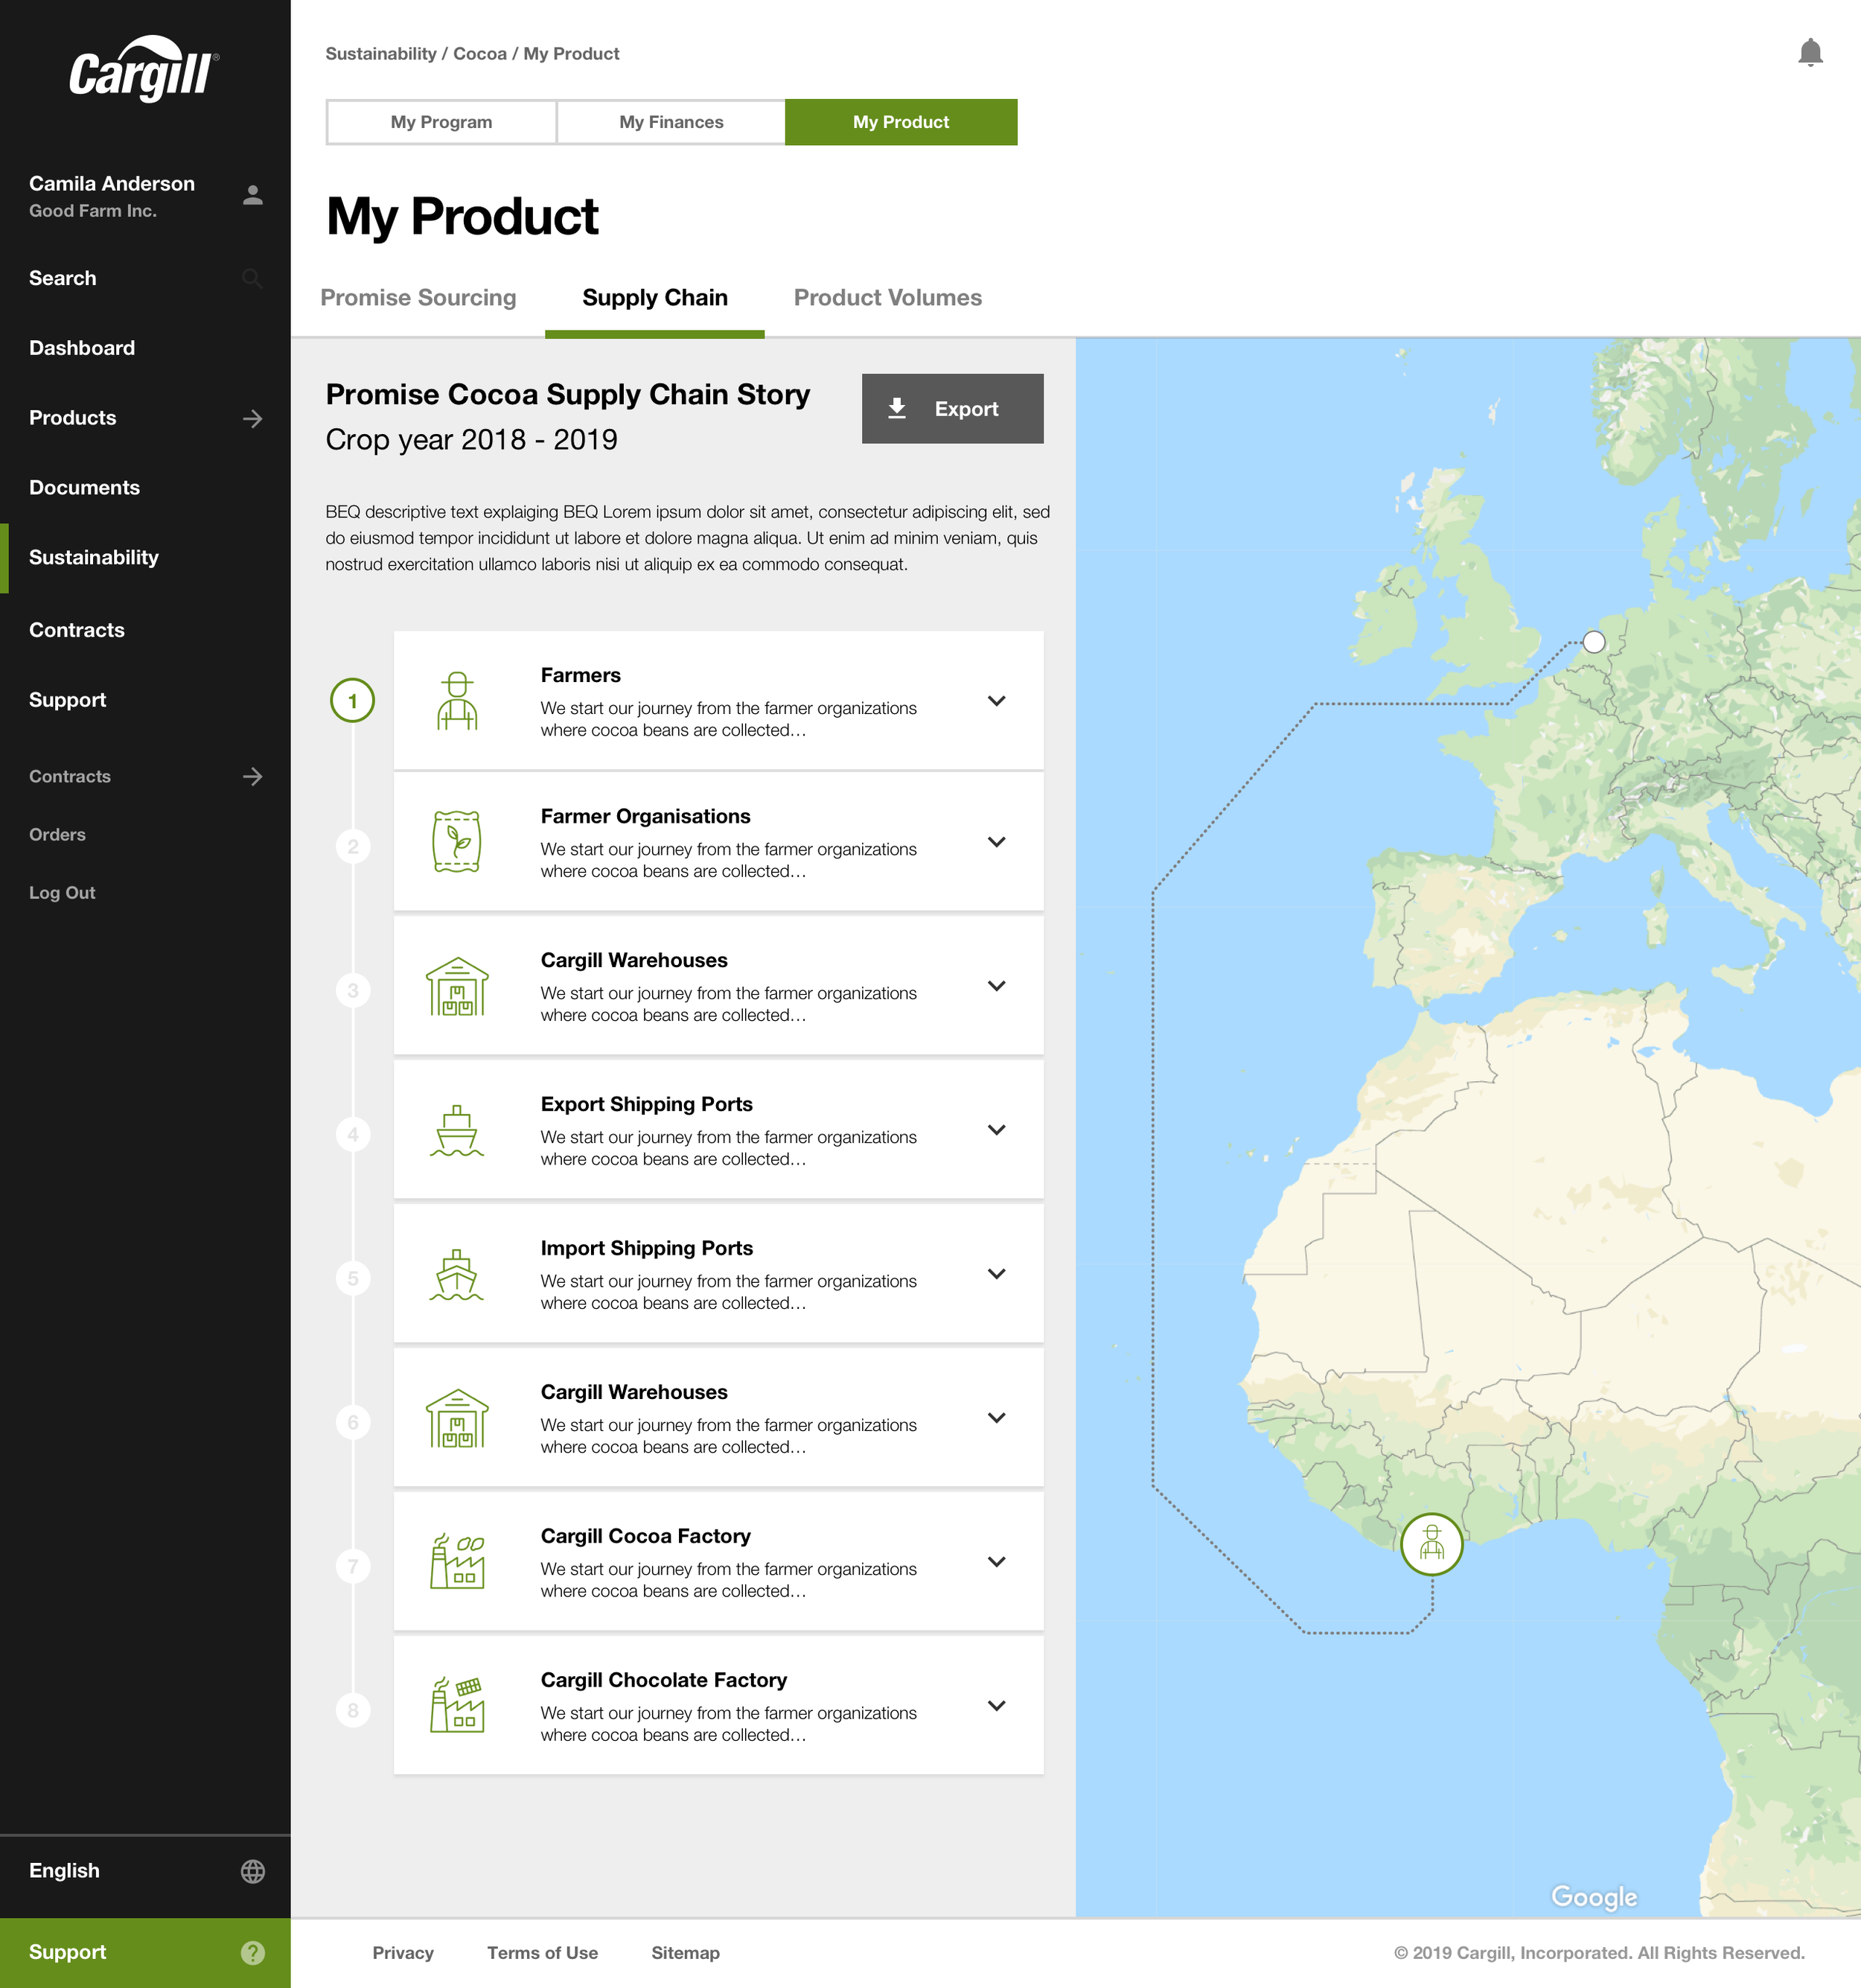The width and height of the screenshot is (1861, 1988).
Task: Expand the Farmers section
Action: tap(996, 701)
